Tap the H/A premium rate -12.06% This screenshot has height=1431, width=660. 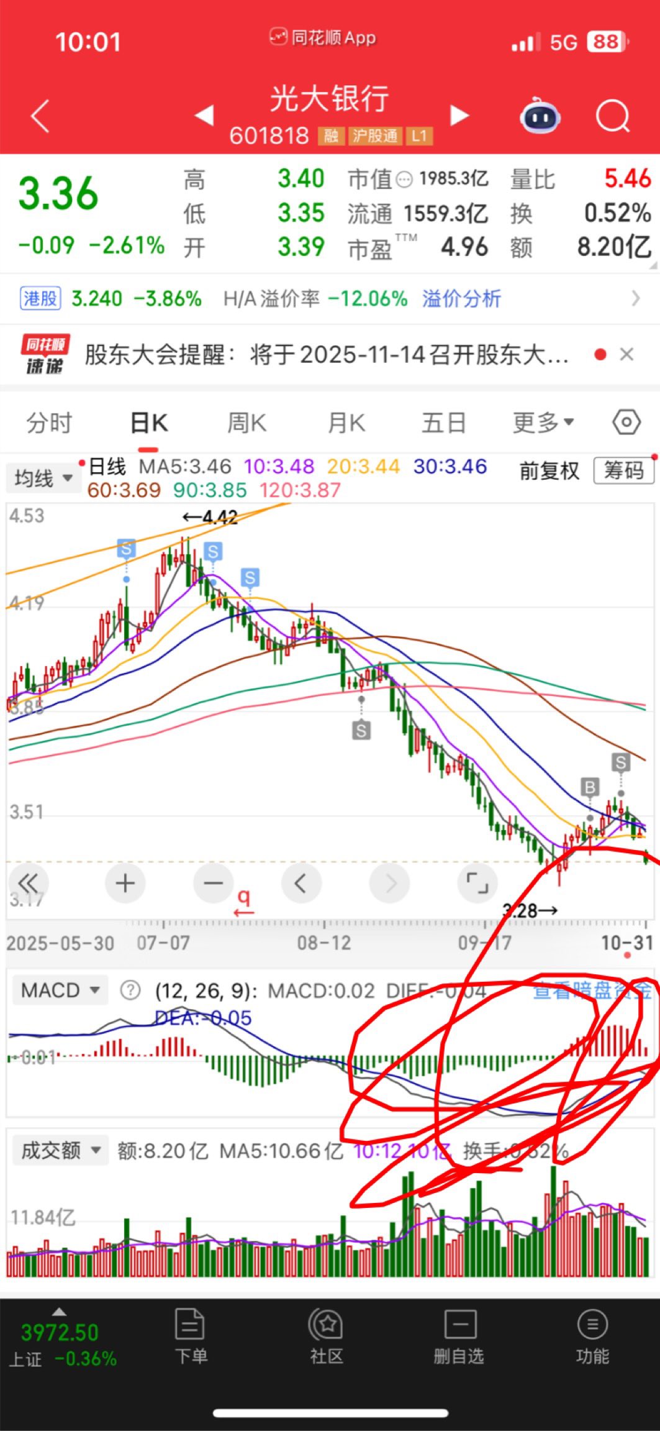[x=368, y=299]
